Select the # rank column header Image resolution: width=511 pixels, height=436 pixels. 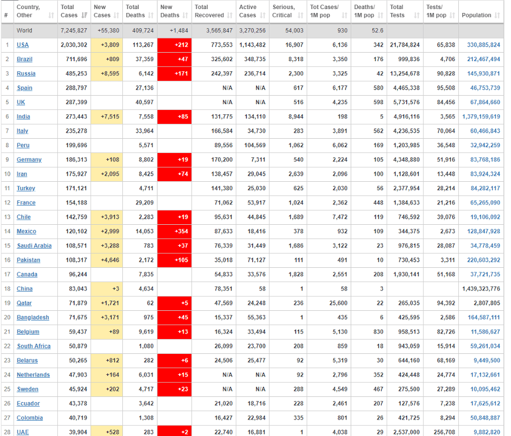pyautogui.click(x=6, y=15)
